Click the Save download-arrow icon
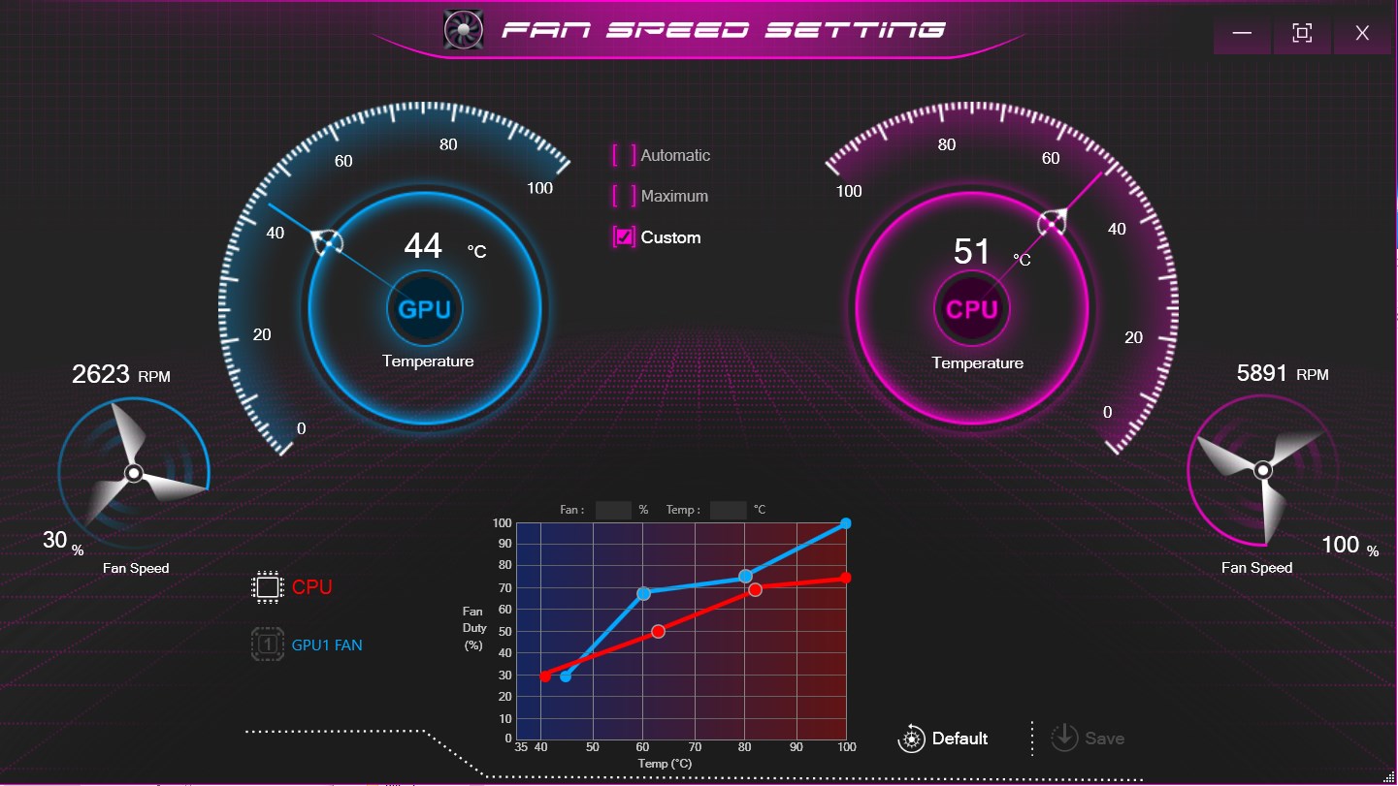Viewport: 1398px width, 786px height. 1064,738
